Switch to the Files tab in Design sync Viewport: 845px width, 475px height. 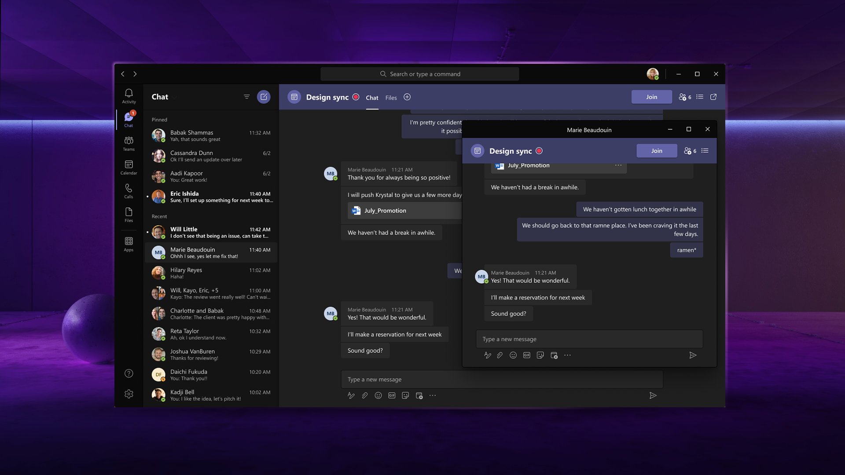pyautogui.click(x=391, y=98)
